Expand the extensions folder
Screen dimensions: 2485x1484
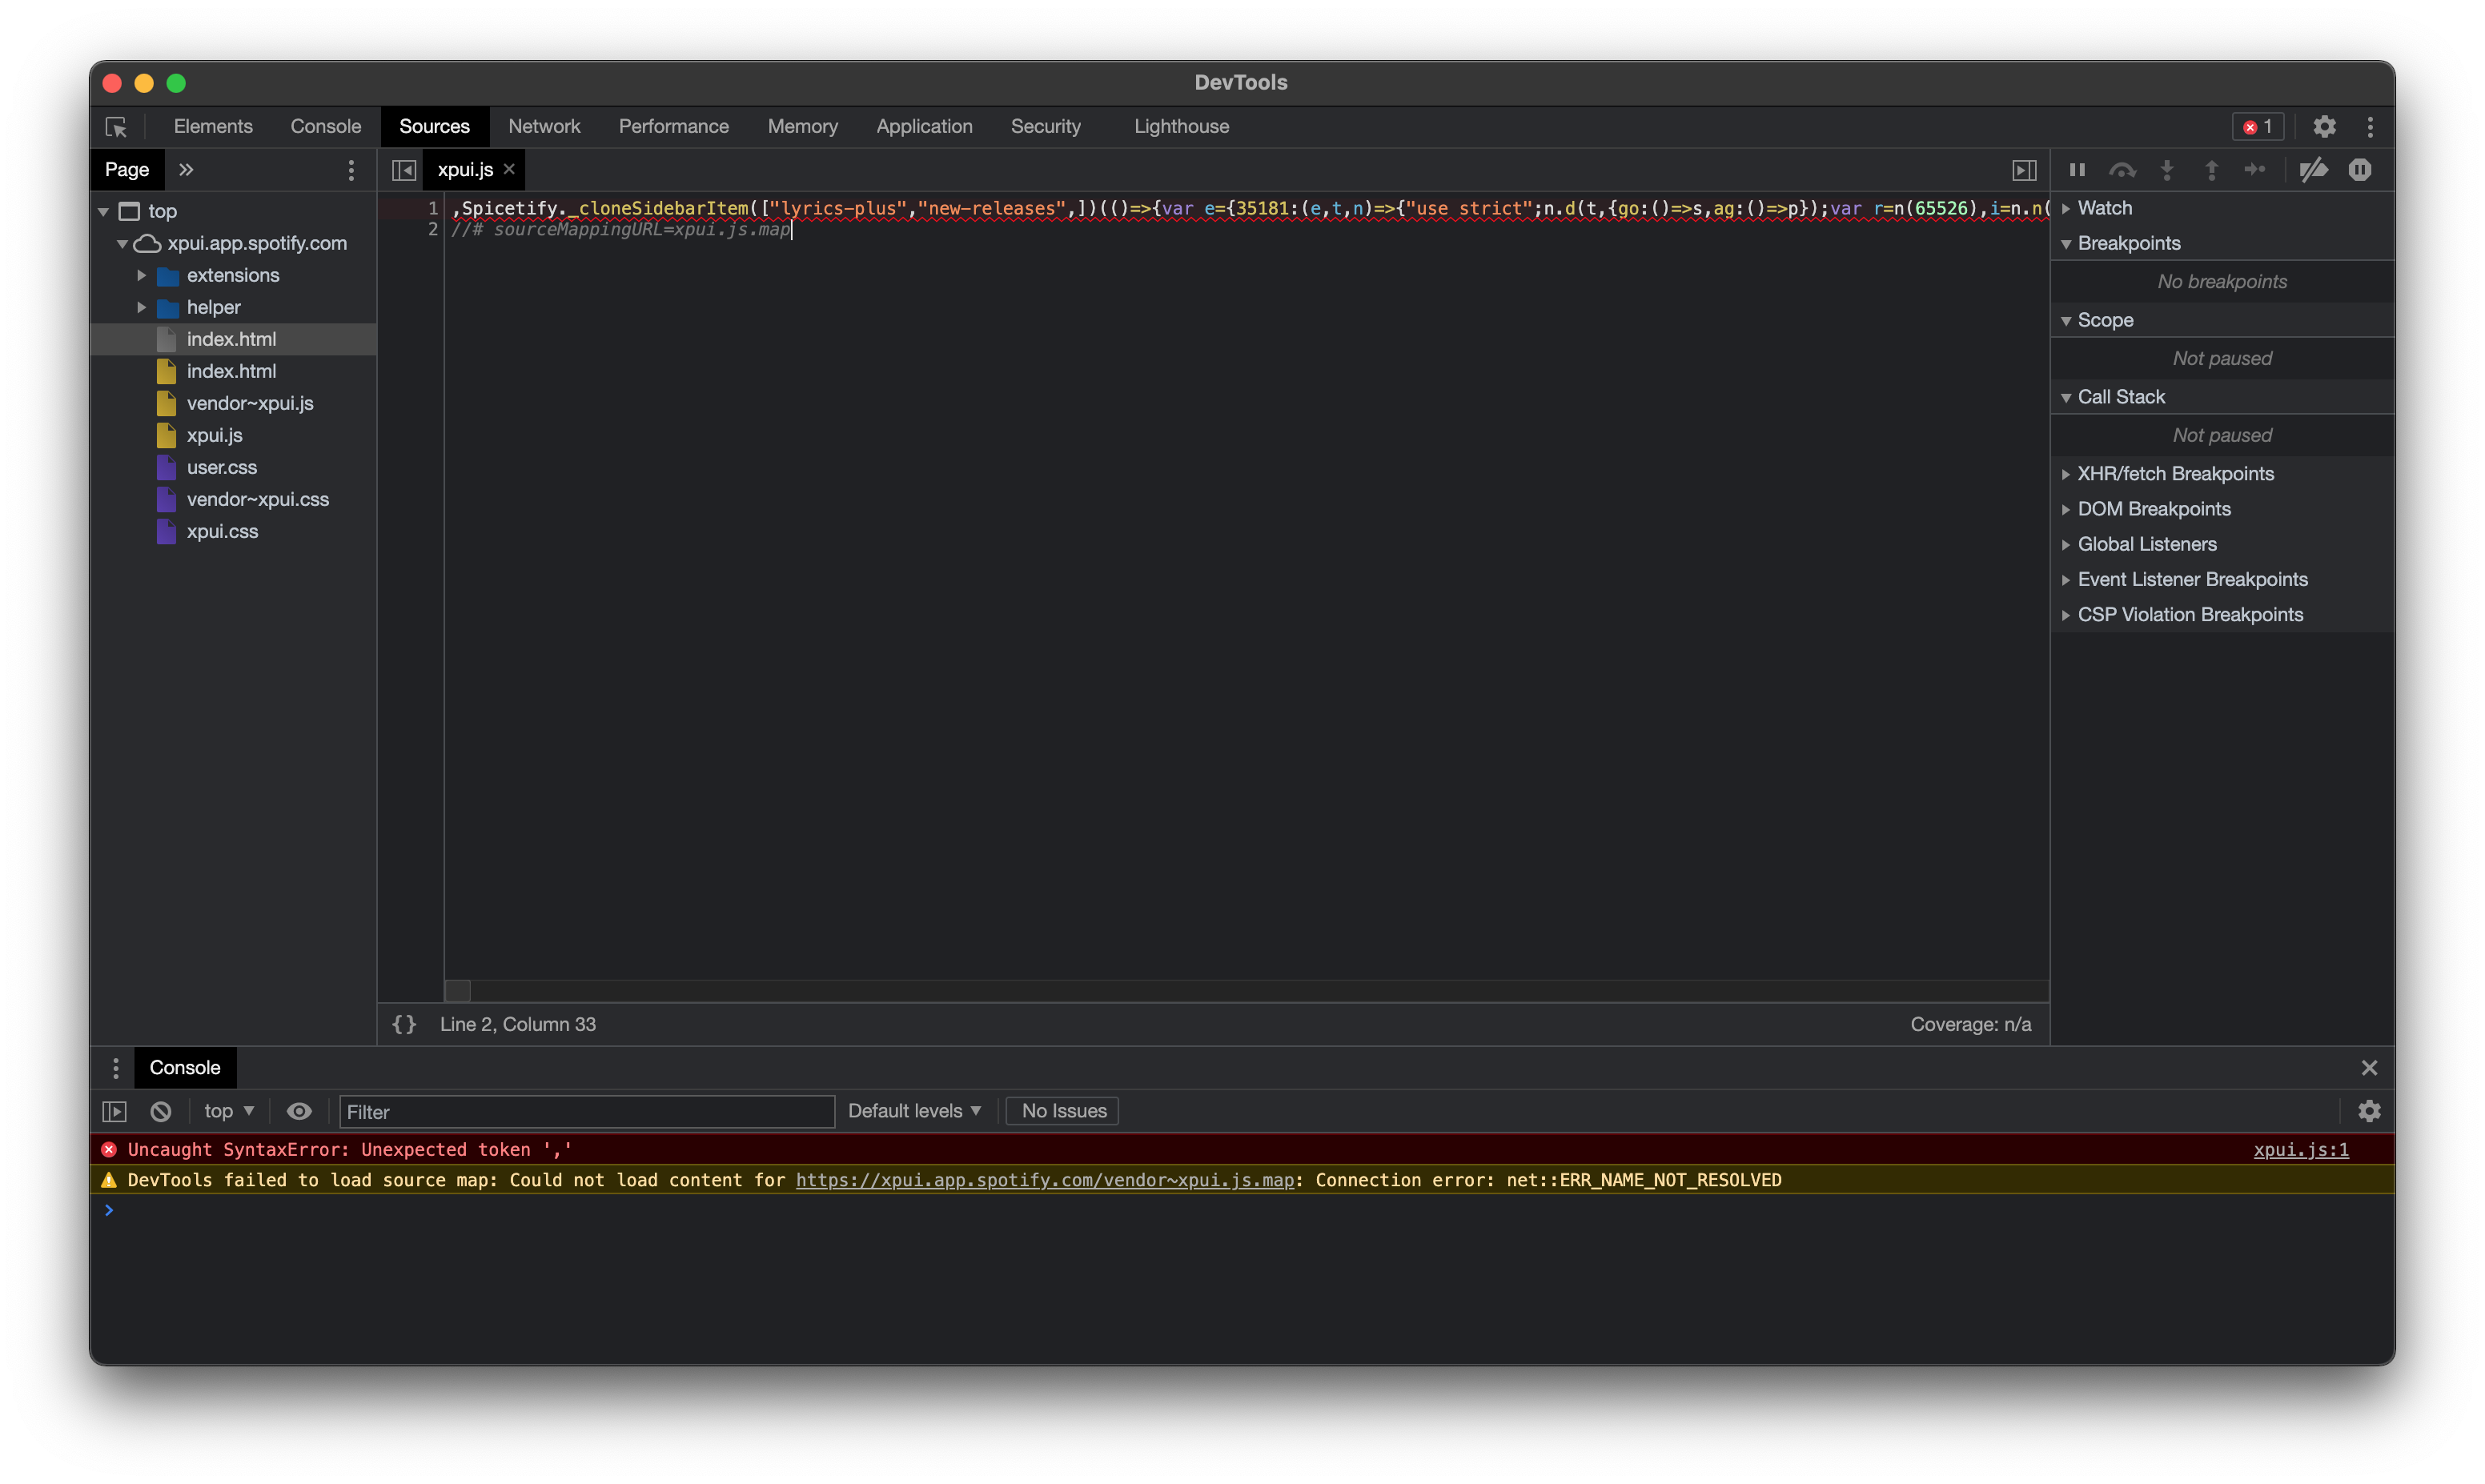tap(142, 275)
